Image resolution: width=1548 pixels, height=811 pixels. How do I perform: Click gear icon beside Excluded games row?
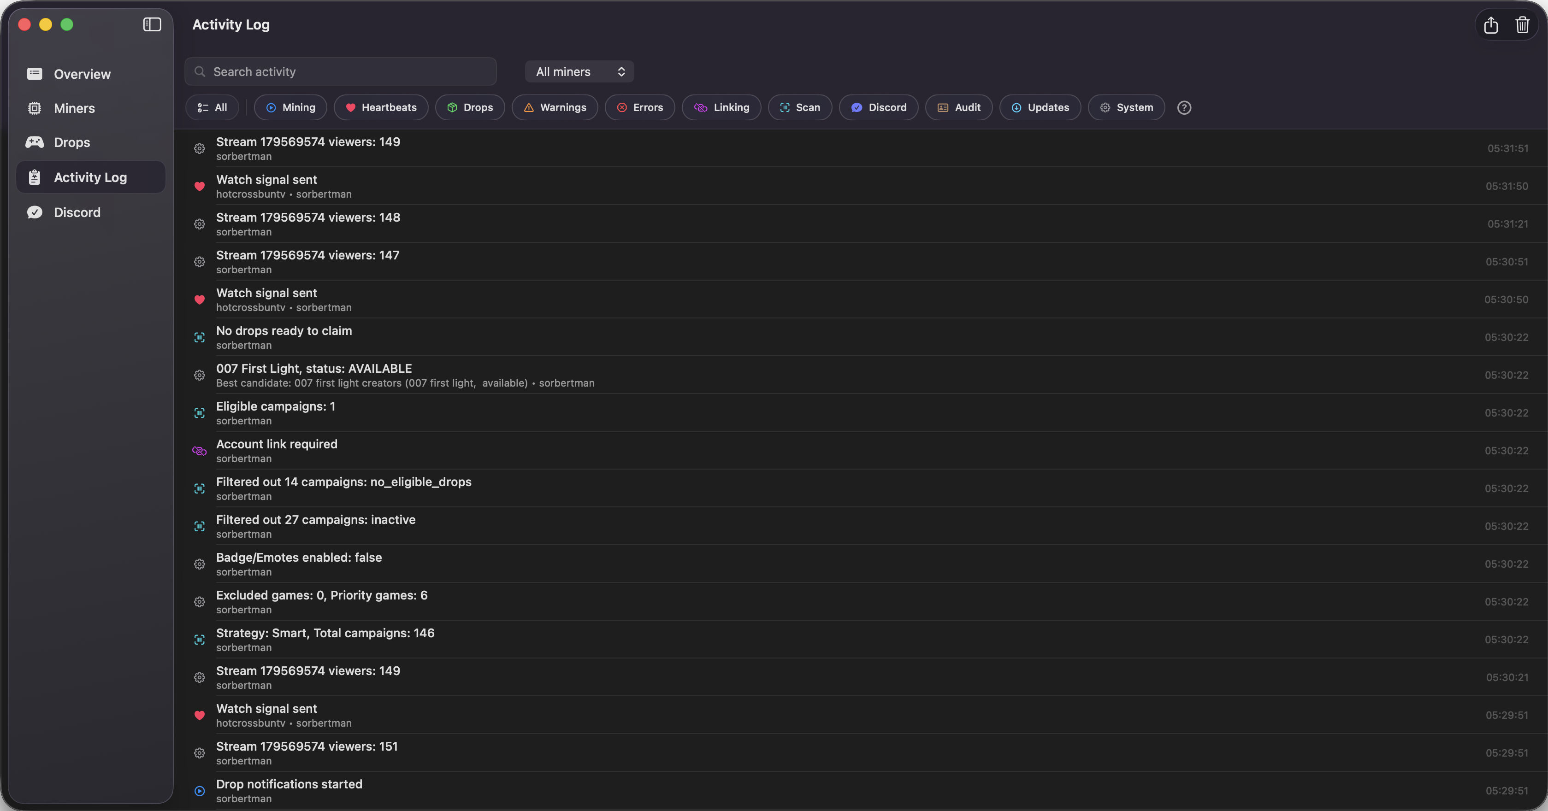[200, 602]
